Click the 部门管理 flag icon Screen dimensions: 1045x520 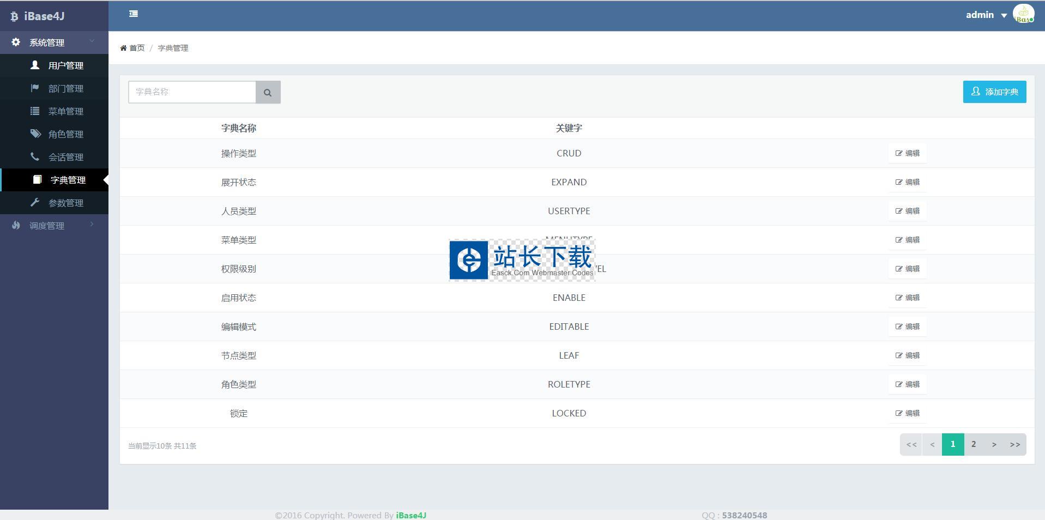pyautogui.click(x=35, y=88)
